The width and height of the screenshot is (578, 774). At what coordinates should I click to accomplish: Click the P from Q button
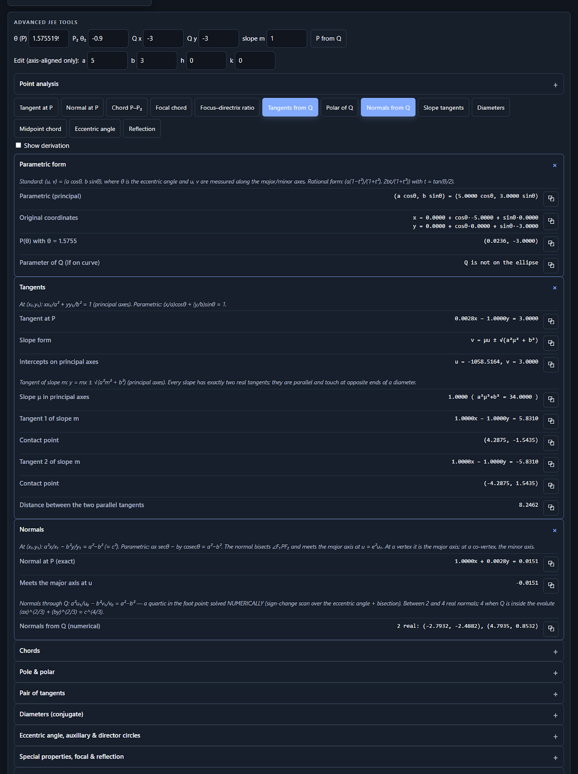(328, 39)
